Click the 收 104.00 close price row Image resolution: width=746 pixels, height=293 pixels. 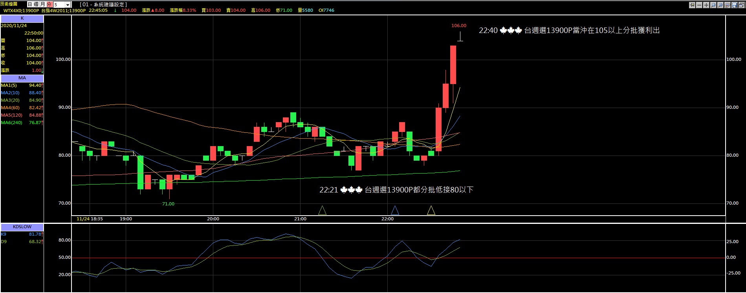tap(22, 63)
